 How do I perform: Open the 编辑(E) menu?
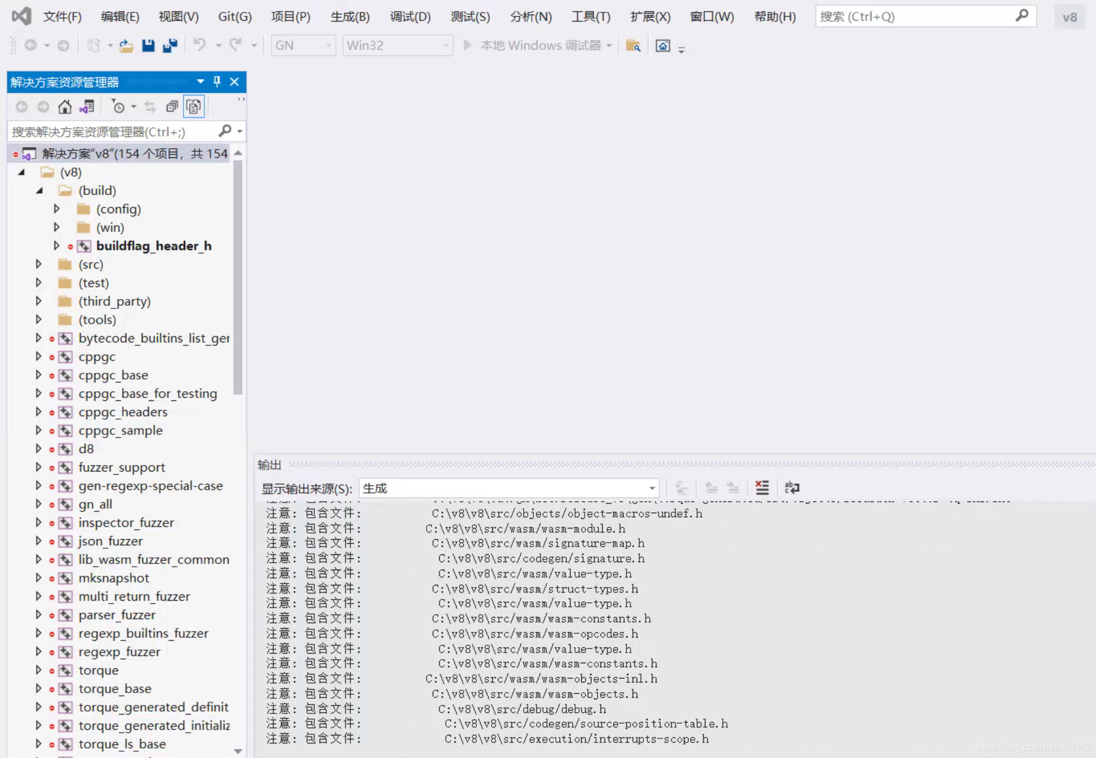pos(120,16)
